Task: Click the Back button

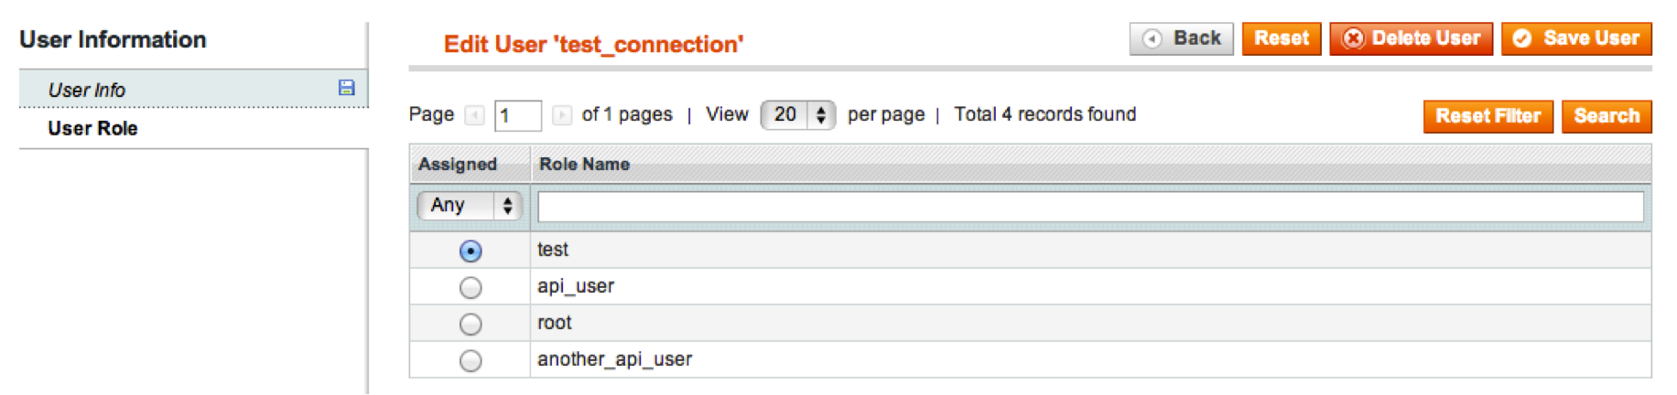Action: pyautogui.click(x=1182, y=38)
